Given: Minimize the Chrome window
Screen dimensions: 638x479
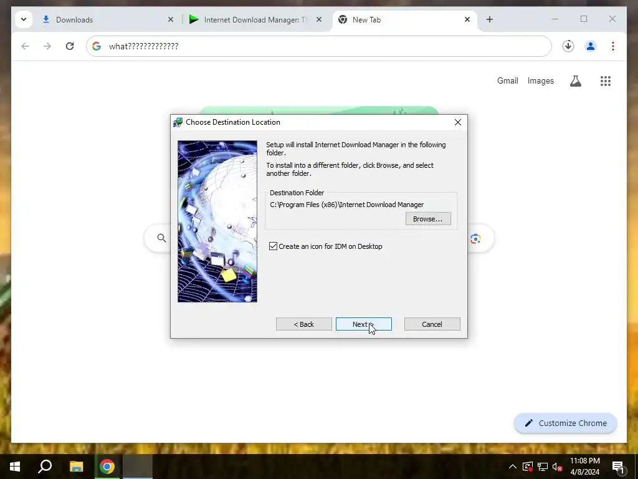Looking at the screenshot, I should (x=555, y=19).
